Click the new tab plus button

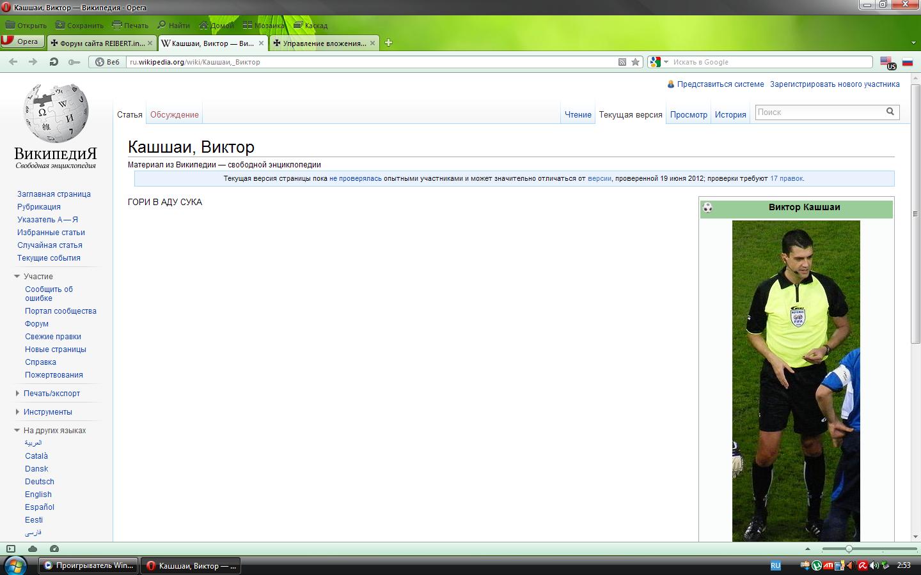click(x=388, y=43)
